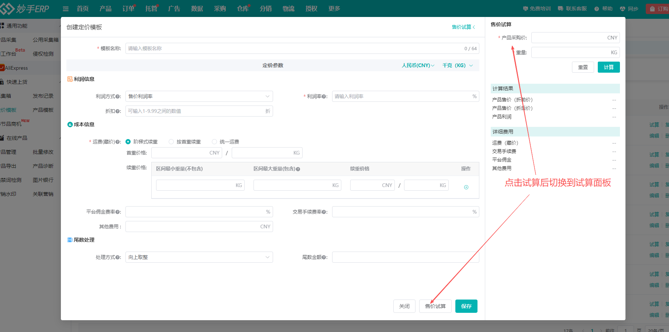Image resolution: width=669 pixels, height=332 pixels.
Task: Click the 模板名称 input field
Action: click(293, 48)
